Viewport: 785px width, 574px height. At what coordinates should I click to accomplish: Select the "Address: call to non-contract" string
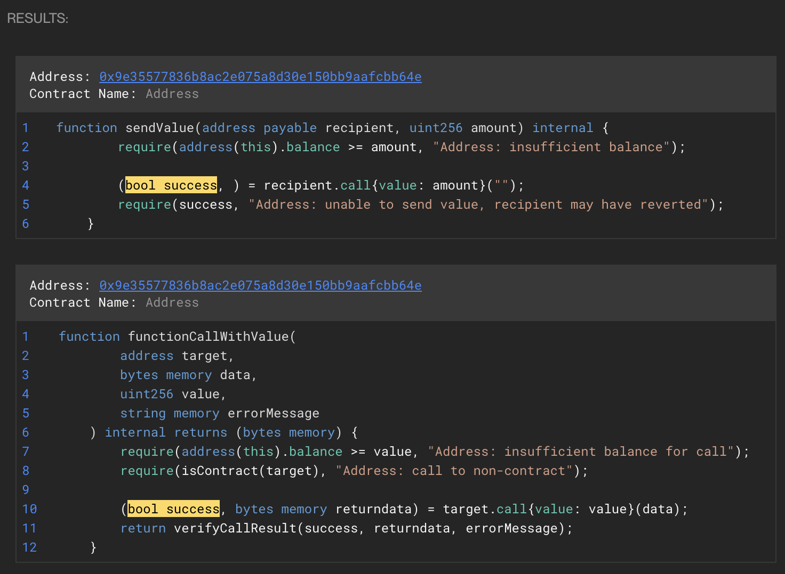[454, 471]
